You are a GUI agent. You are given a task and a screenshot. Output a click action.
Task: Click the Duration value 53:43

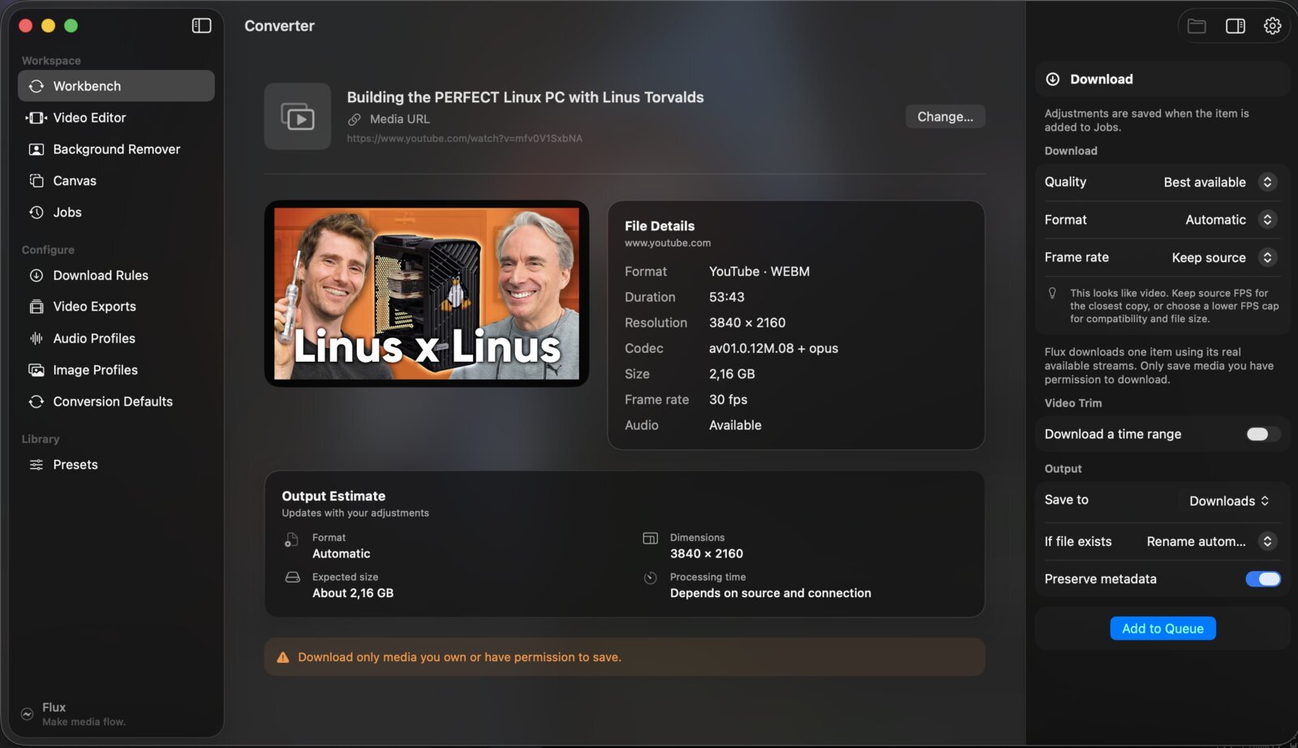726,297
